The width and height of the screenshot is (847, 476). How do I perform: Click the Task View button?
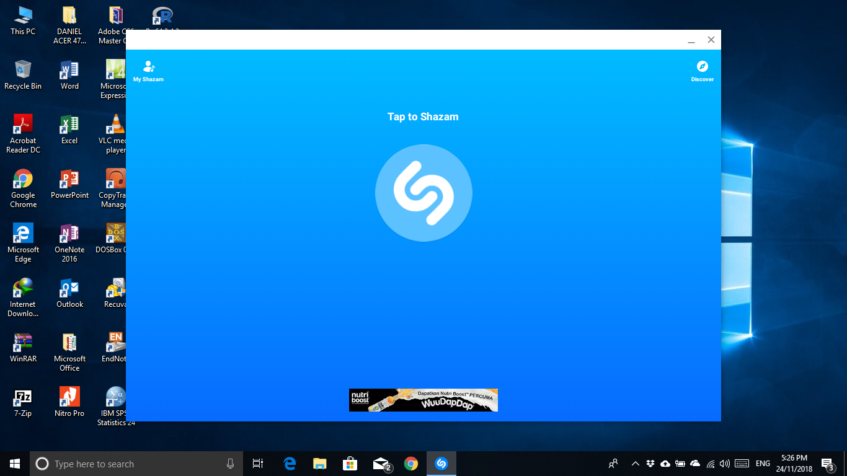pyautogui.click(x=258, y=464)
